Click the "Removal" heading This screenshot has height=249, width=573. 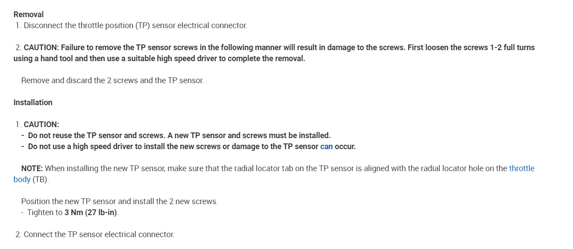point(29,15)
